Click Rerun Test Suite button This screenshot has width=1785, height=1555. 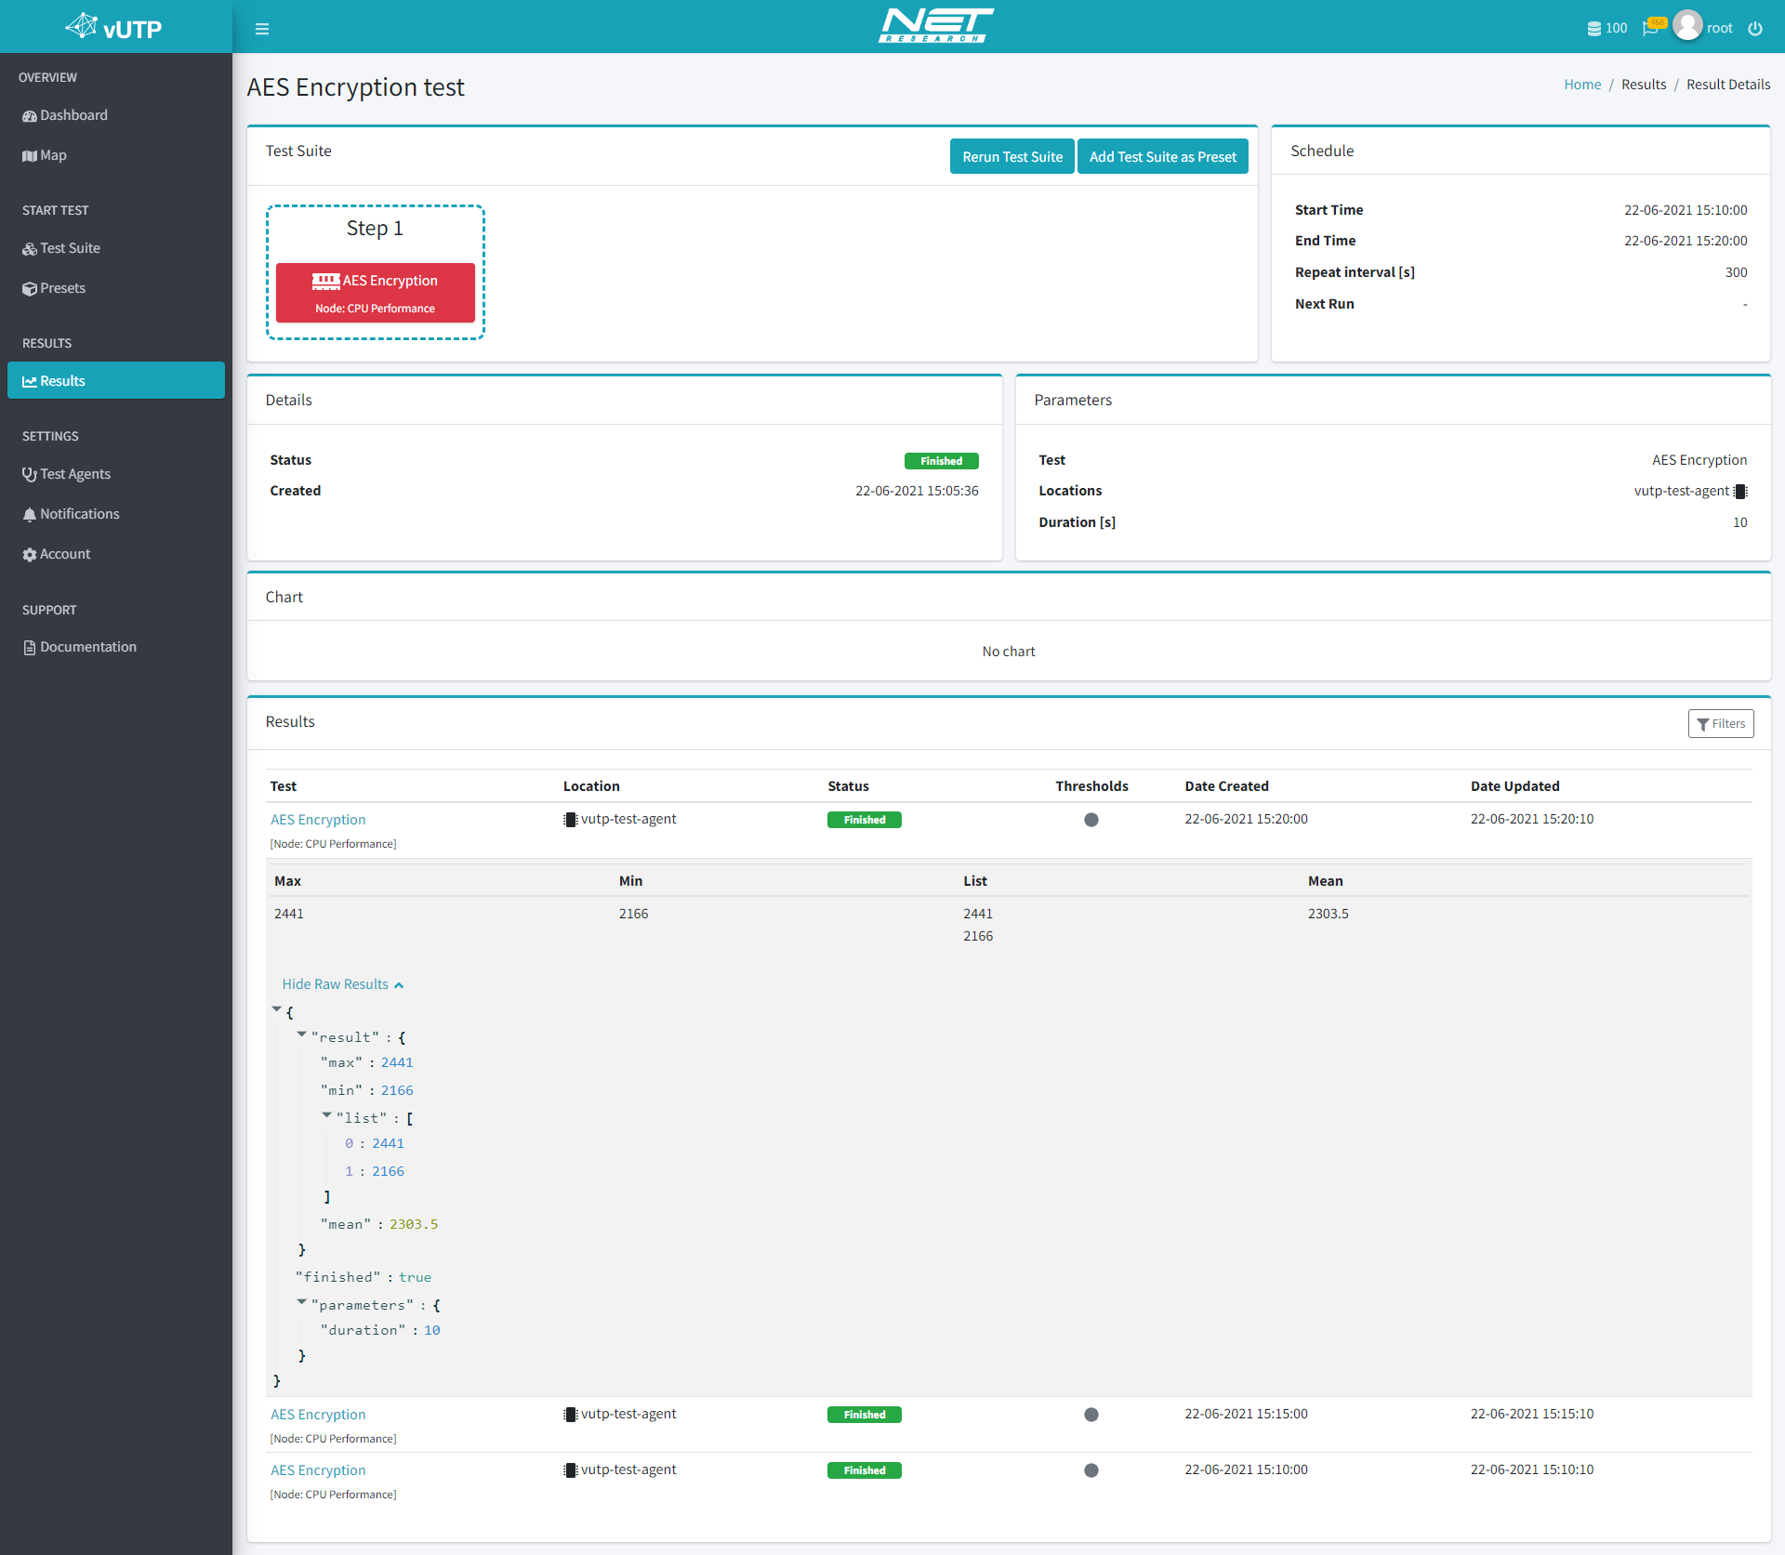pos(1011,156)
